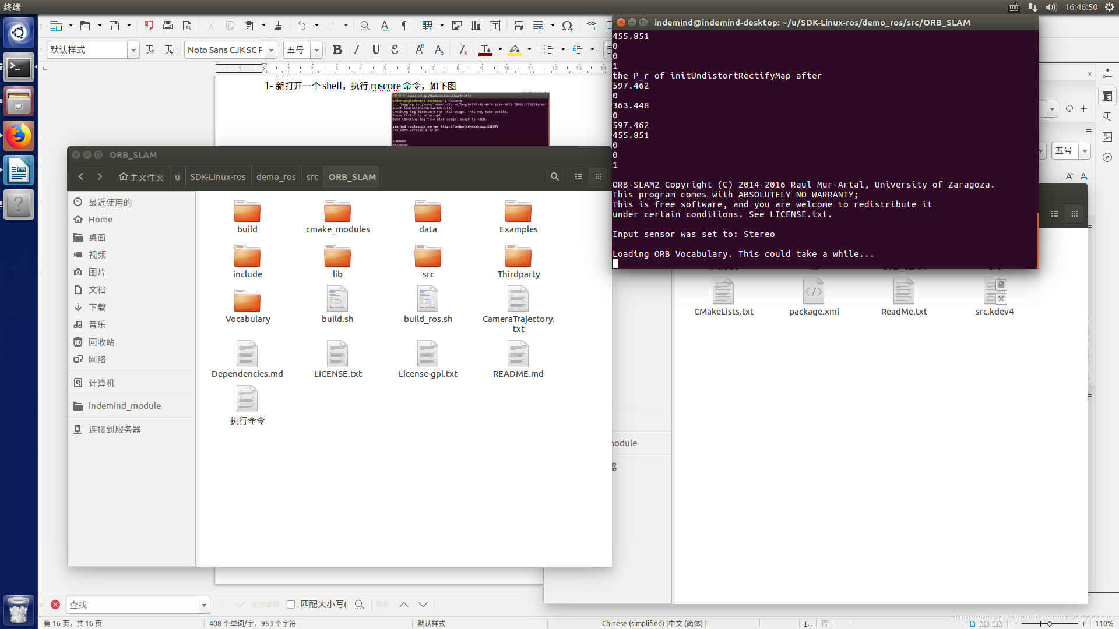
Task: Click the Paste clipboard icon
Action: (x=249, y=26)
